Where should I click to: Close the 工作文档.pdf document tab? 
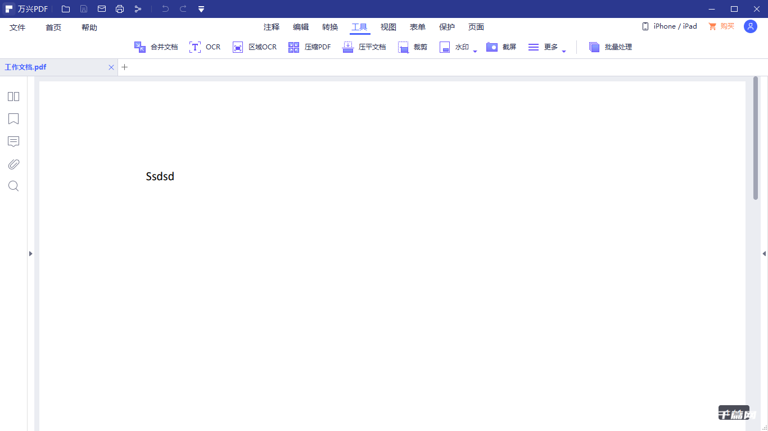coord(111,67)
